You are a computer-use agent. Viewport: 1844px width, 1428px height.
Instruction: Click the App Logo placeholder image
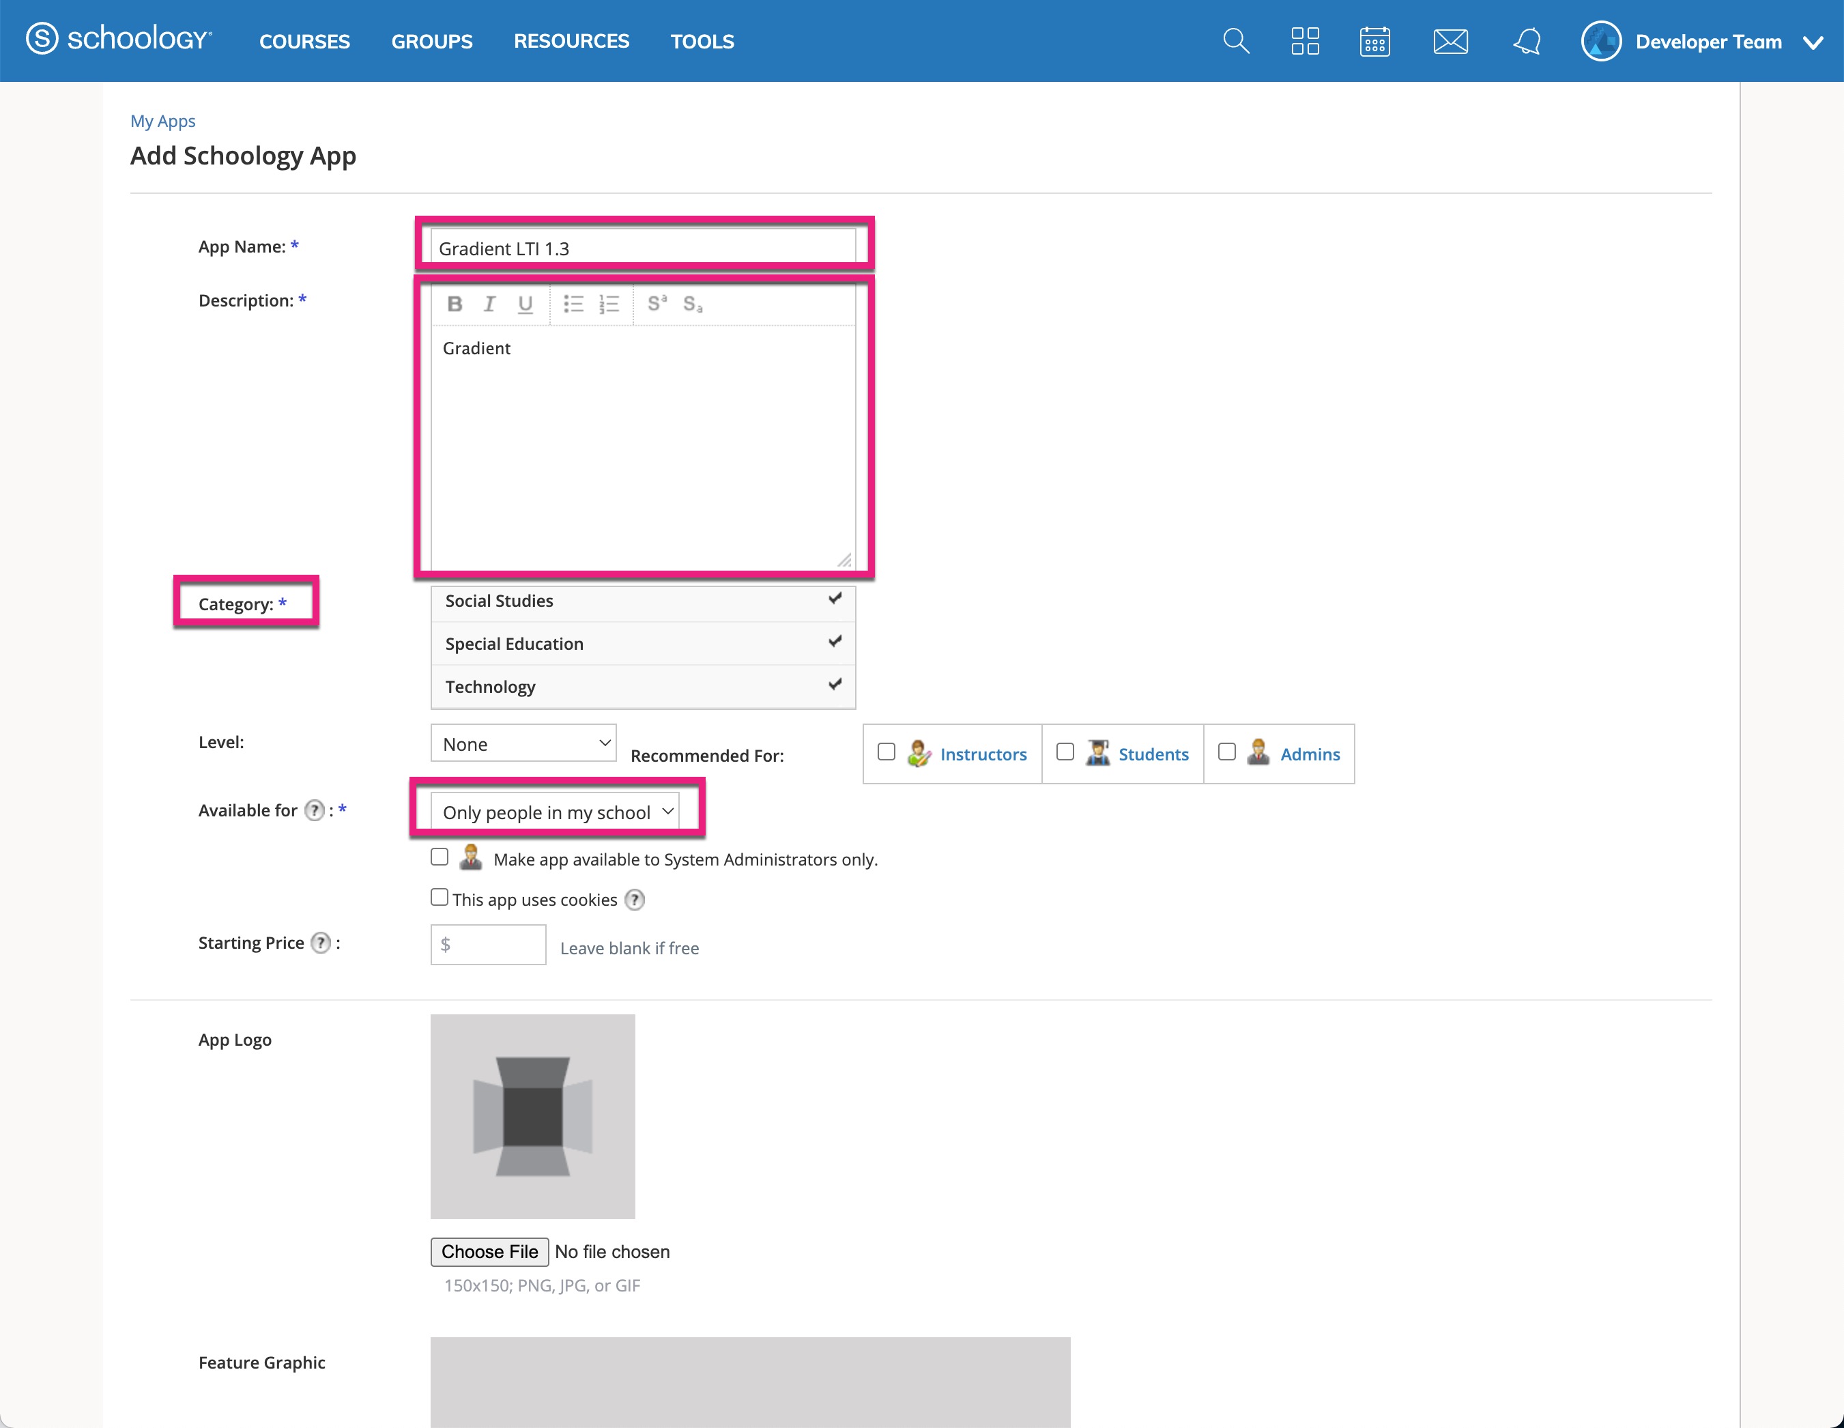coord(533,1116)
